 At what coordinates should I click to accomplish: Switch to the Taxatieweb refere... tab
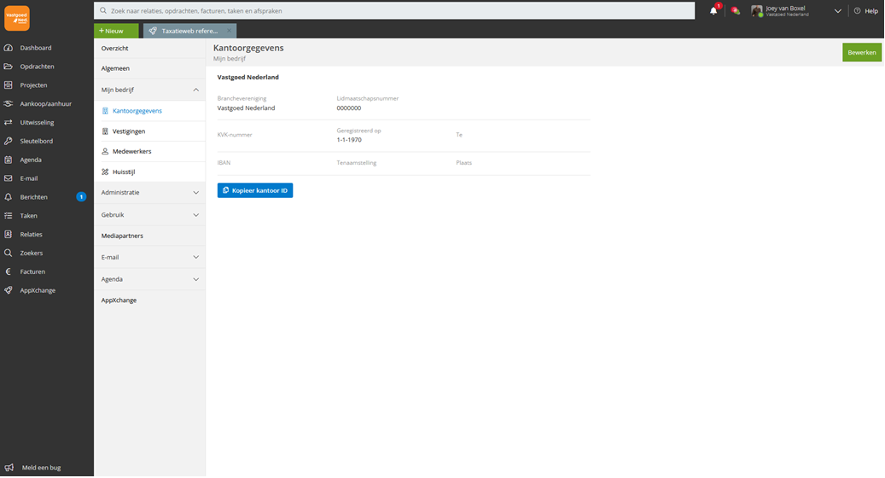click(x=183, y=31)
